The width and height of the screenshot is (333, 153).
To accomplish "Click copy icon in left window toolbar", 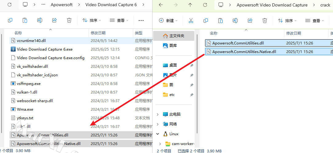I will [x=10, y=20].
